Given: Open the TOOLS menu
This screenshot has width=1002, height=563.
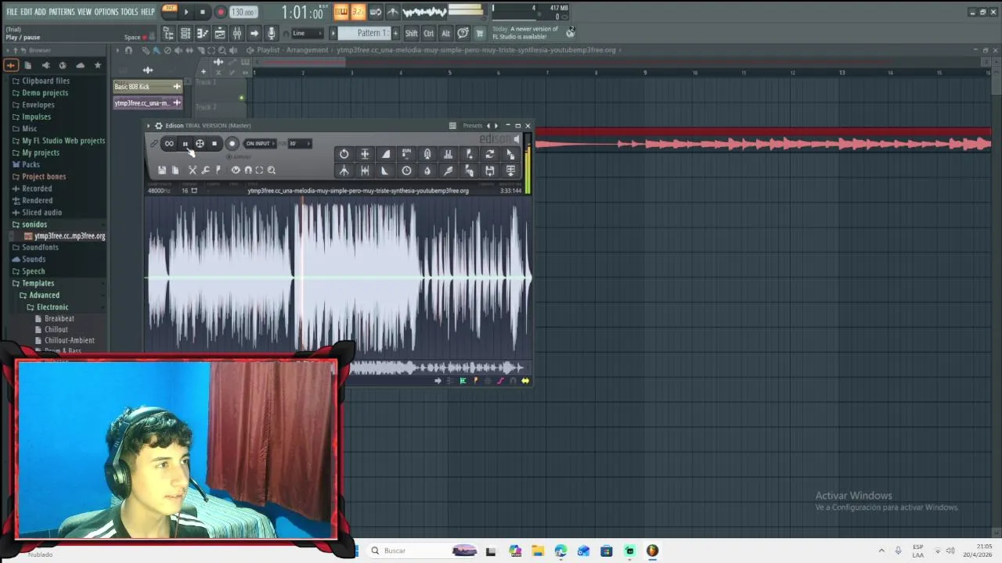Looking at the screenshot, I should [129, 12].
